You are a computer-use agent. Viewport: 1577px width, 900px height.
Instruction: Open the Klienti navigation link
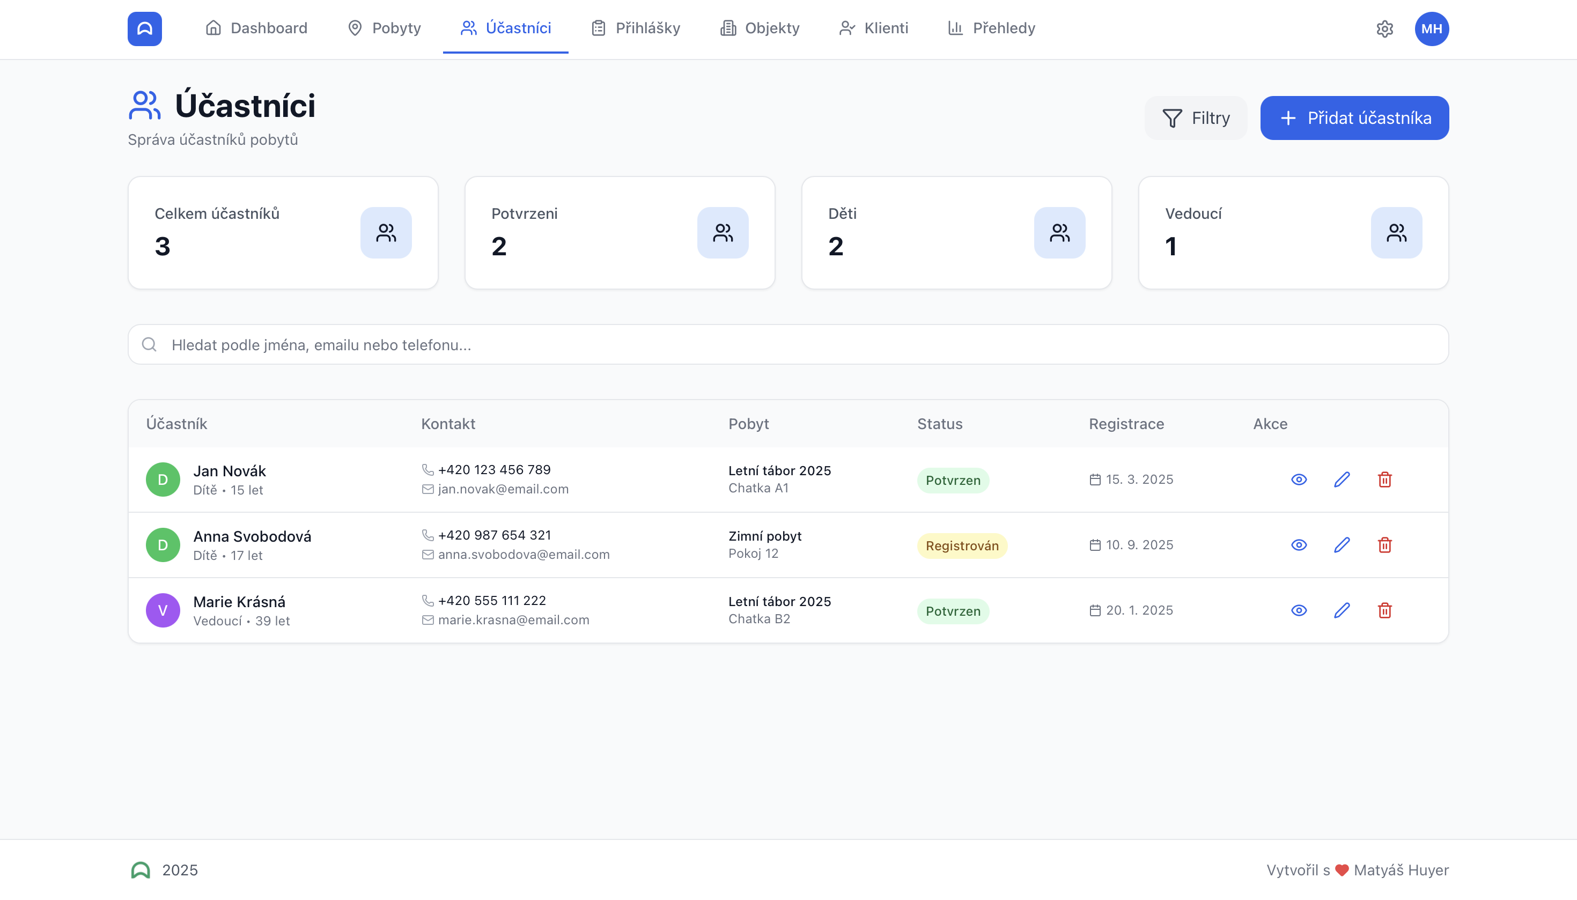pos(873,28)
